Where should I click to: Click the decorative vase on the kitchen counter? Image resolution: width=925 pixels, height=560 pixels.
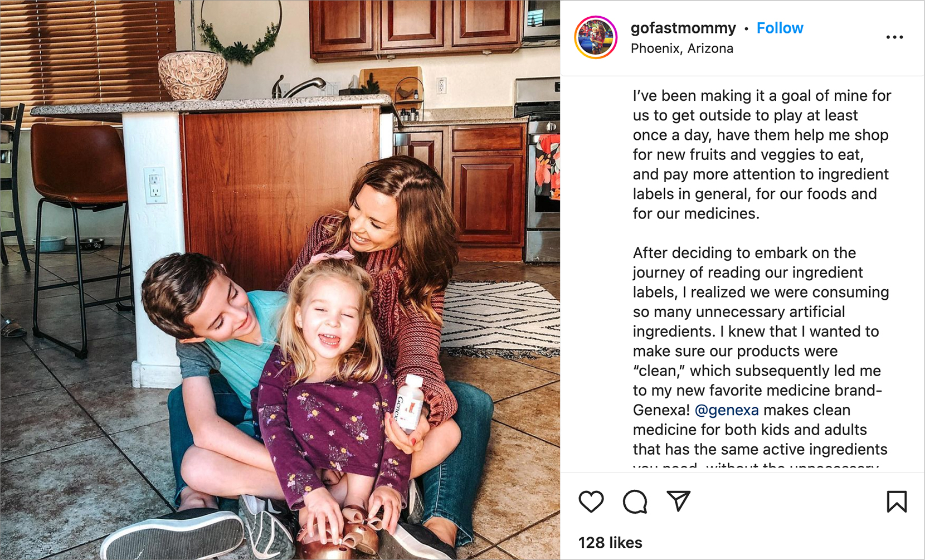(x=193, y=75)
